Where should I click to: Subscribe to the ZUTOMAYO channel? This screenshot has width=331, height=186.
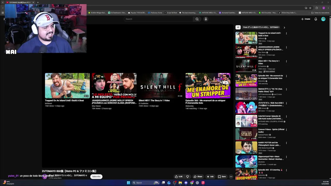96,177
